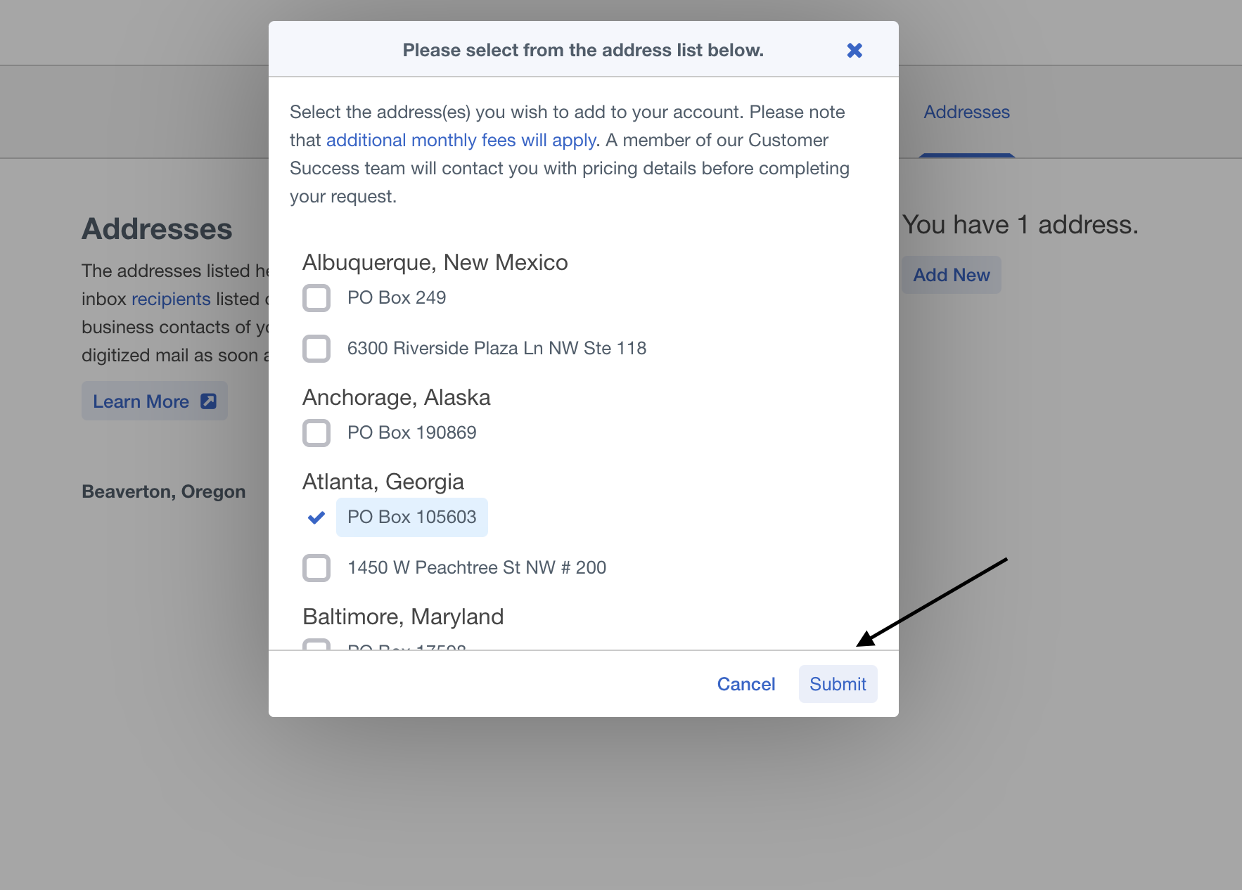Click the Baltimore, Maryland heading
The width and height of the screenshot is (1242, 890).
point(403,617)
